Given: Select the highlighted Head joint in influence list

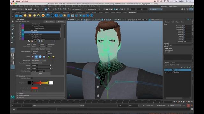Looking at the screenshot, I should point(42,32).
